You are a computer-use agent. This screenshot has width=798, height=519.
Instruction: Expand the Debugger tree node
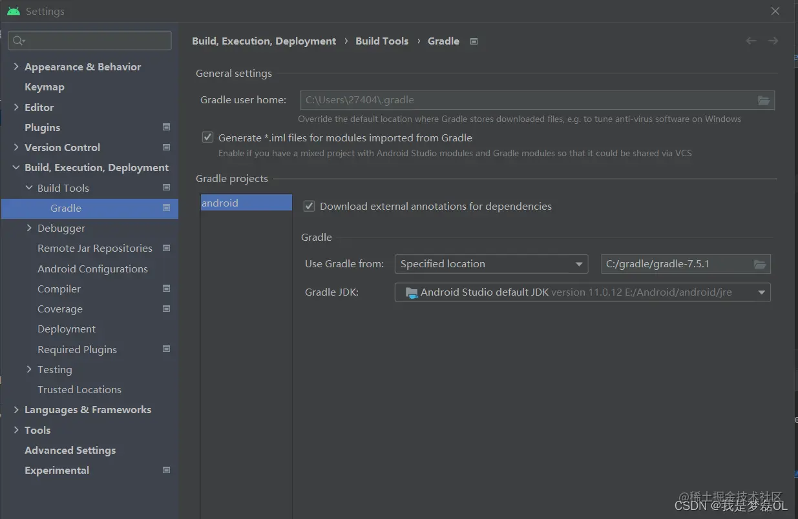coord(29,228)
